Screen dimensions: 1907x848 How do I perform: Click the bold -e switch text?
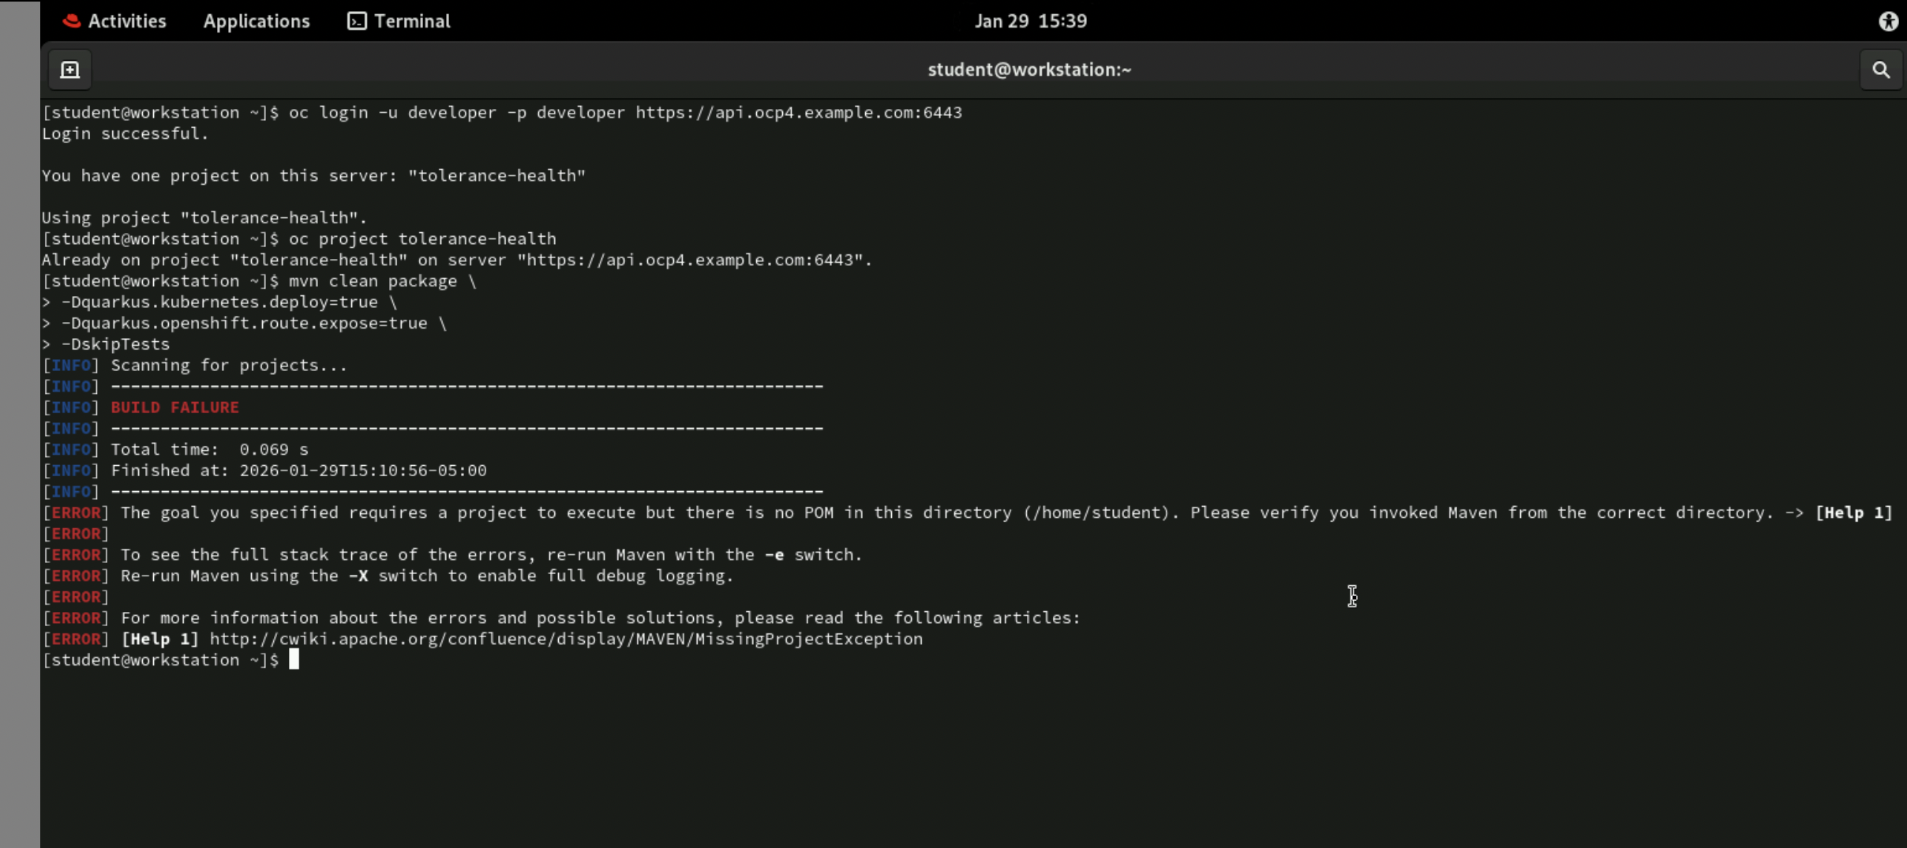click(x=774, y=555)
